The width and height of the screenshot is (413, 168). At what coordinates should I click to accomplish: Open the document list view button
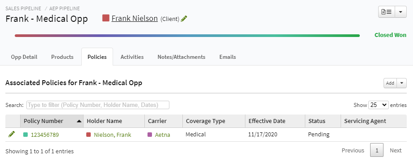pyautogui.click(x=387, y=12)
